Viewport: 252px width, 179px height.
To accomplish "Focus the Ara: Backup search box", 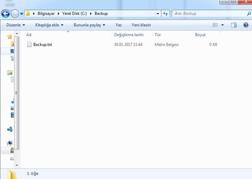I will coord(210,13).
